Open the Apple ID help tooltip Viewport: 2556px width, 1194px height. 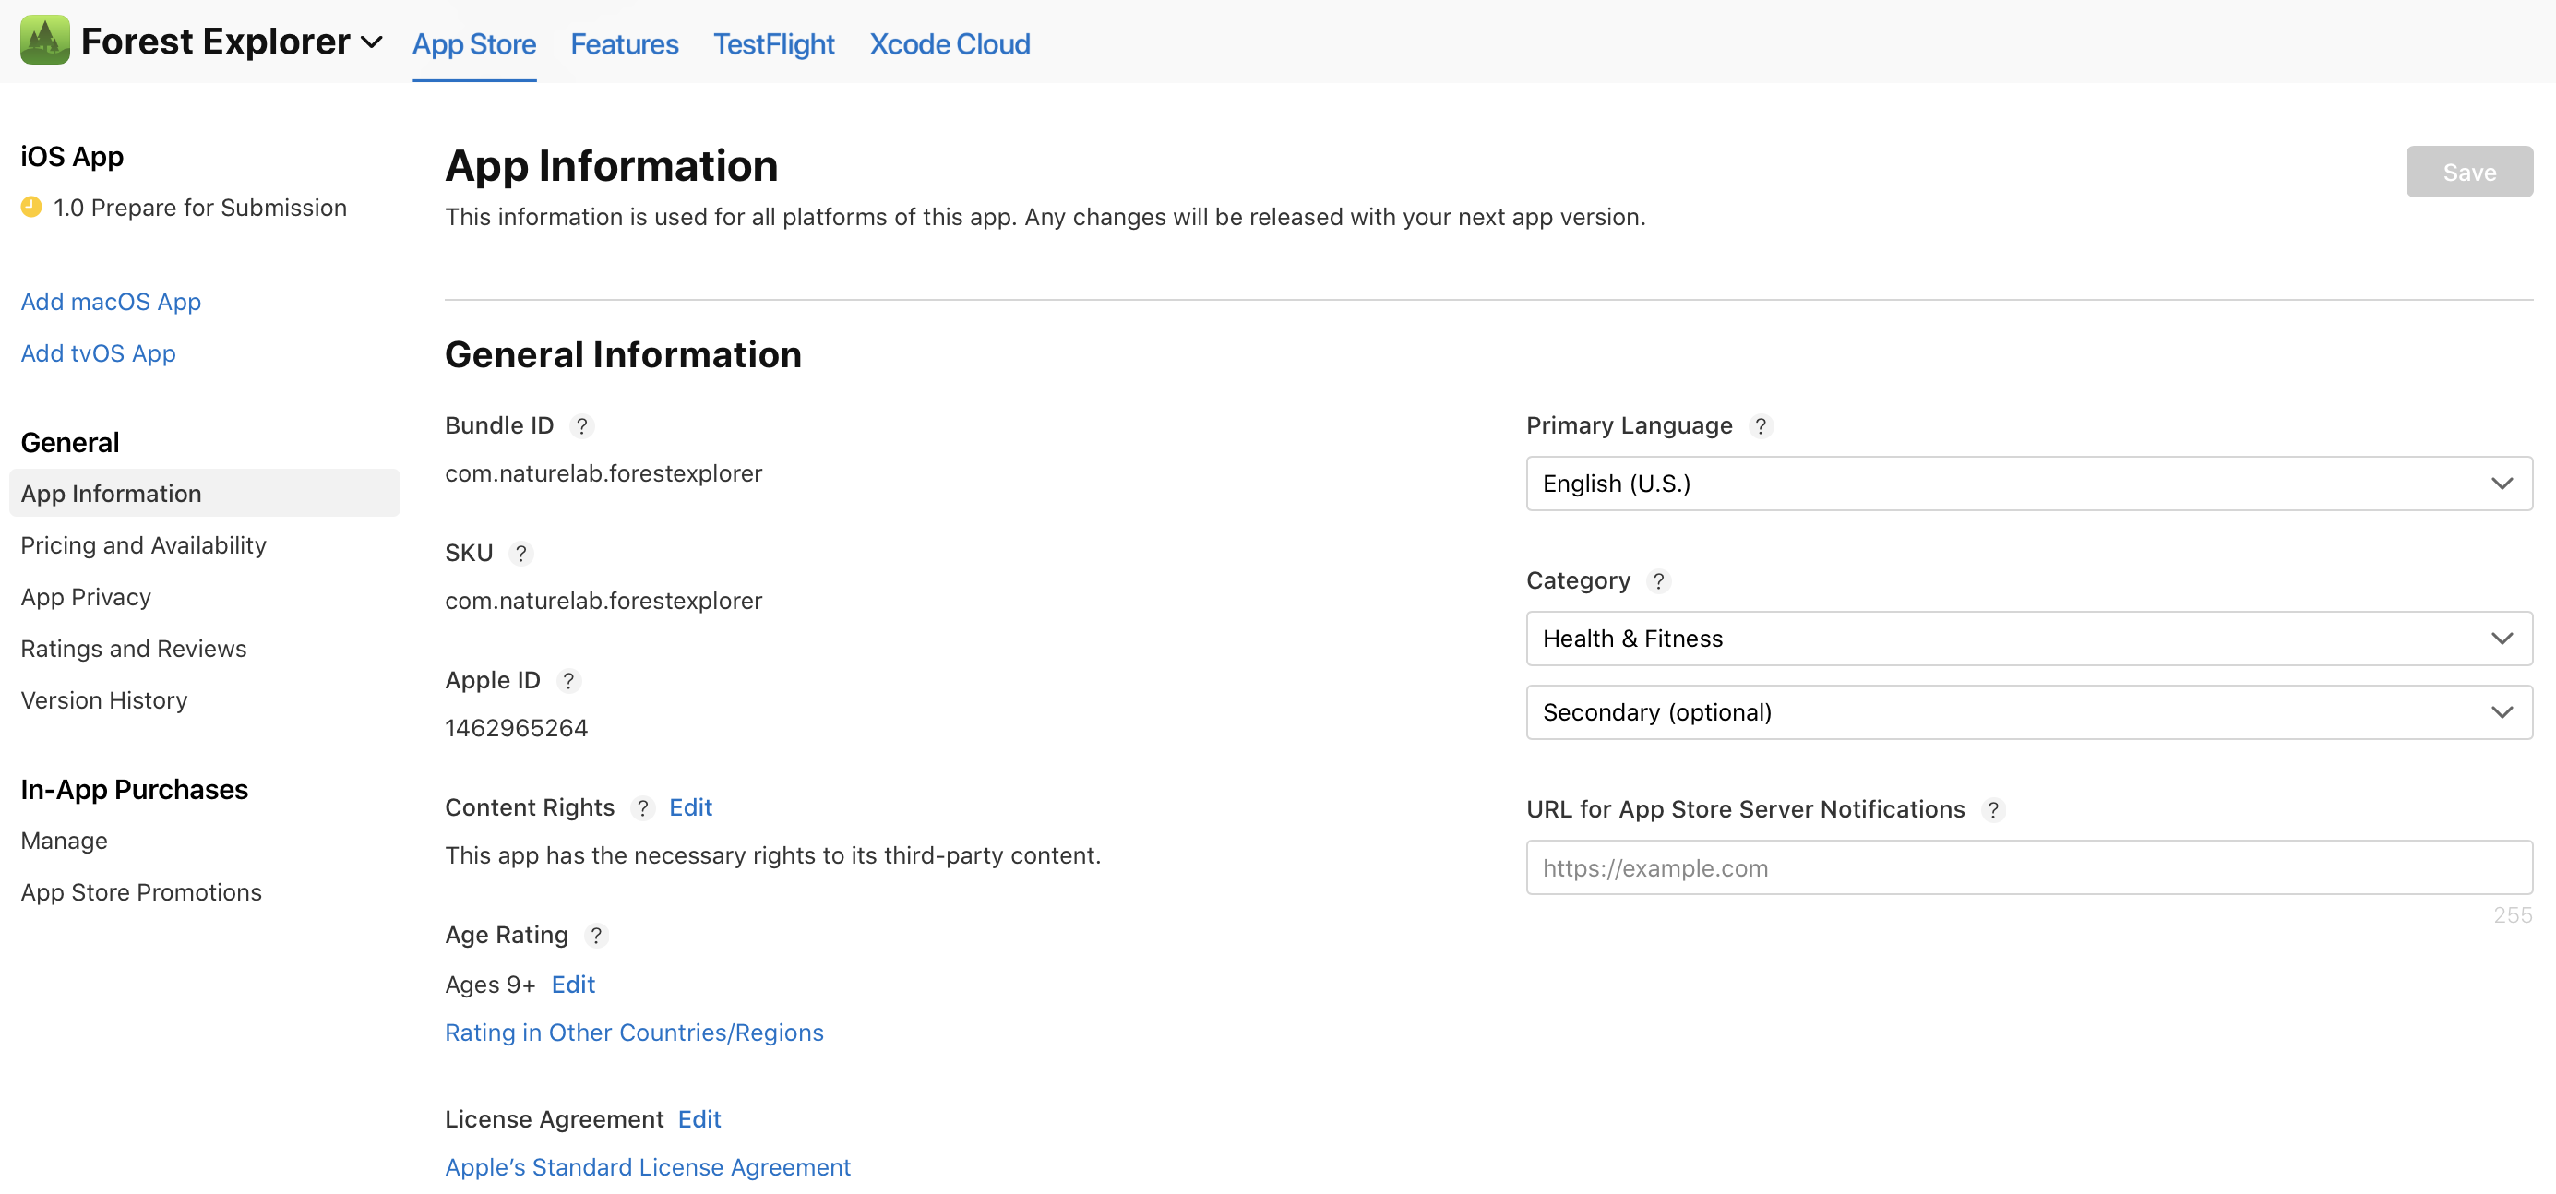tap(567, 681)
